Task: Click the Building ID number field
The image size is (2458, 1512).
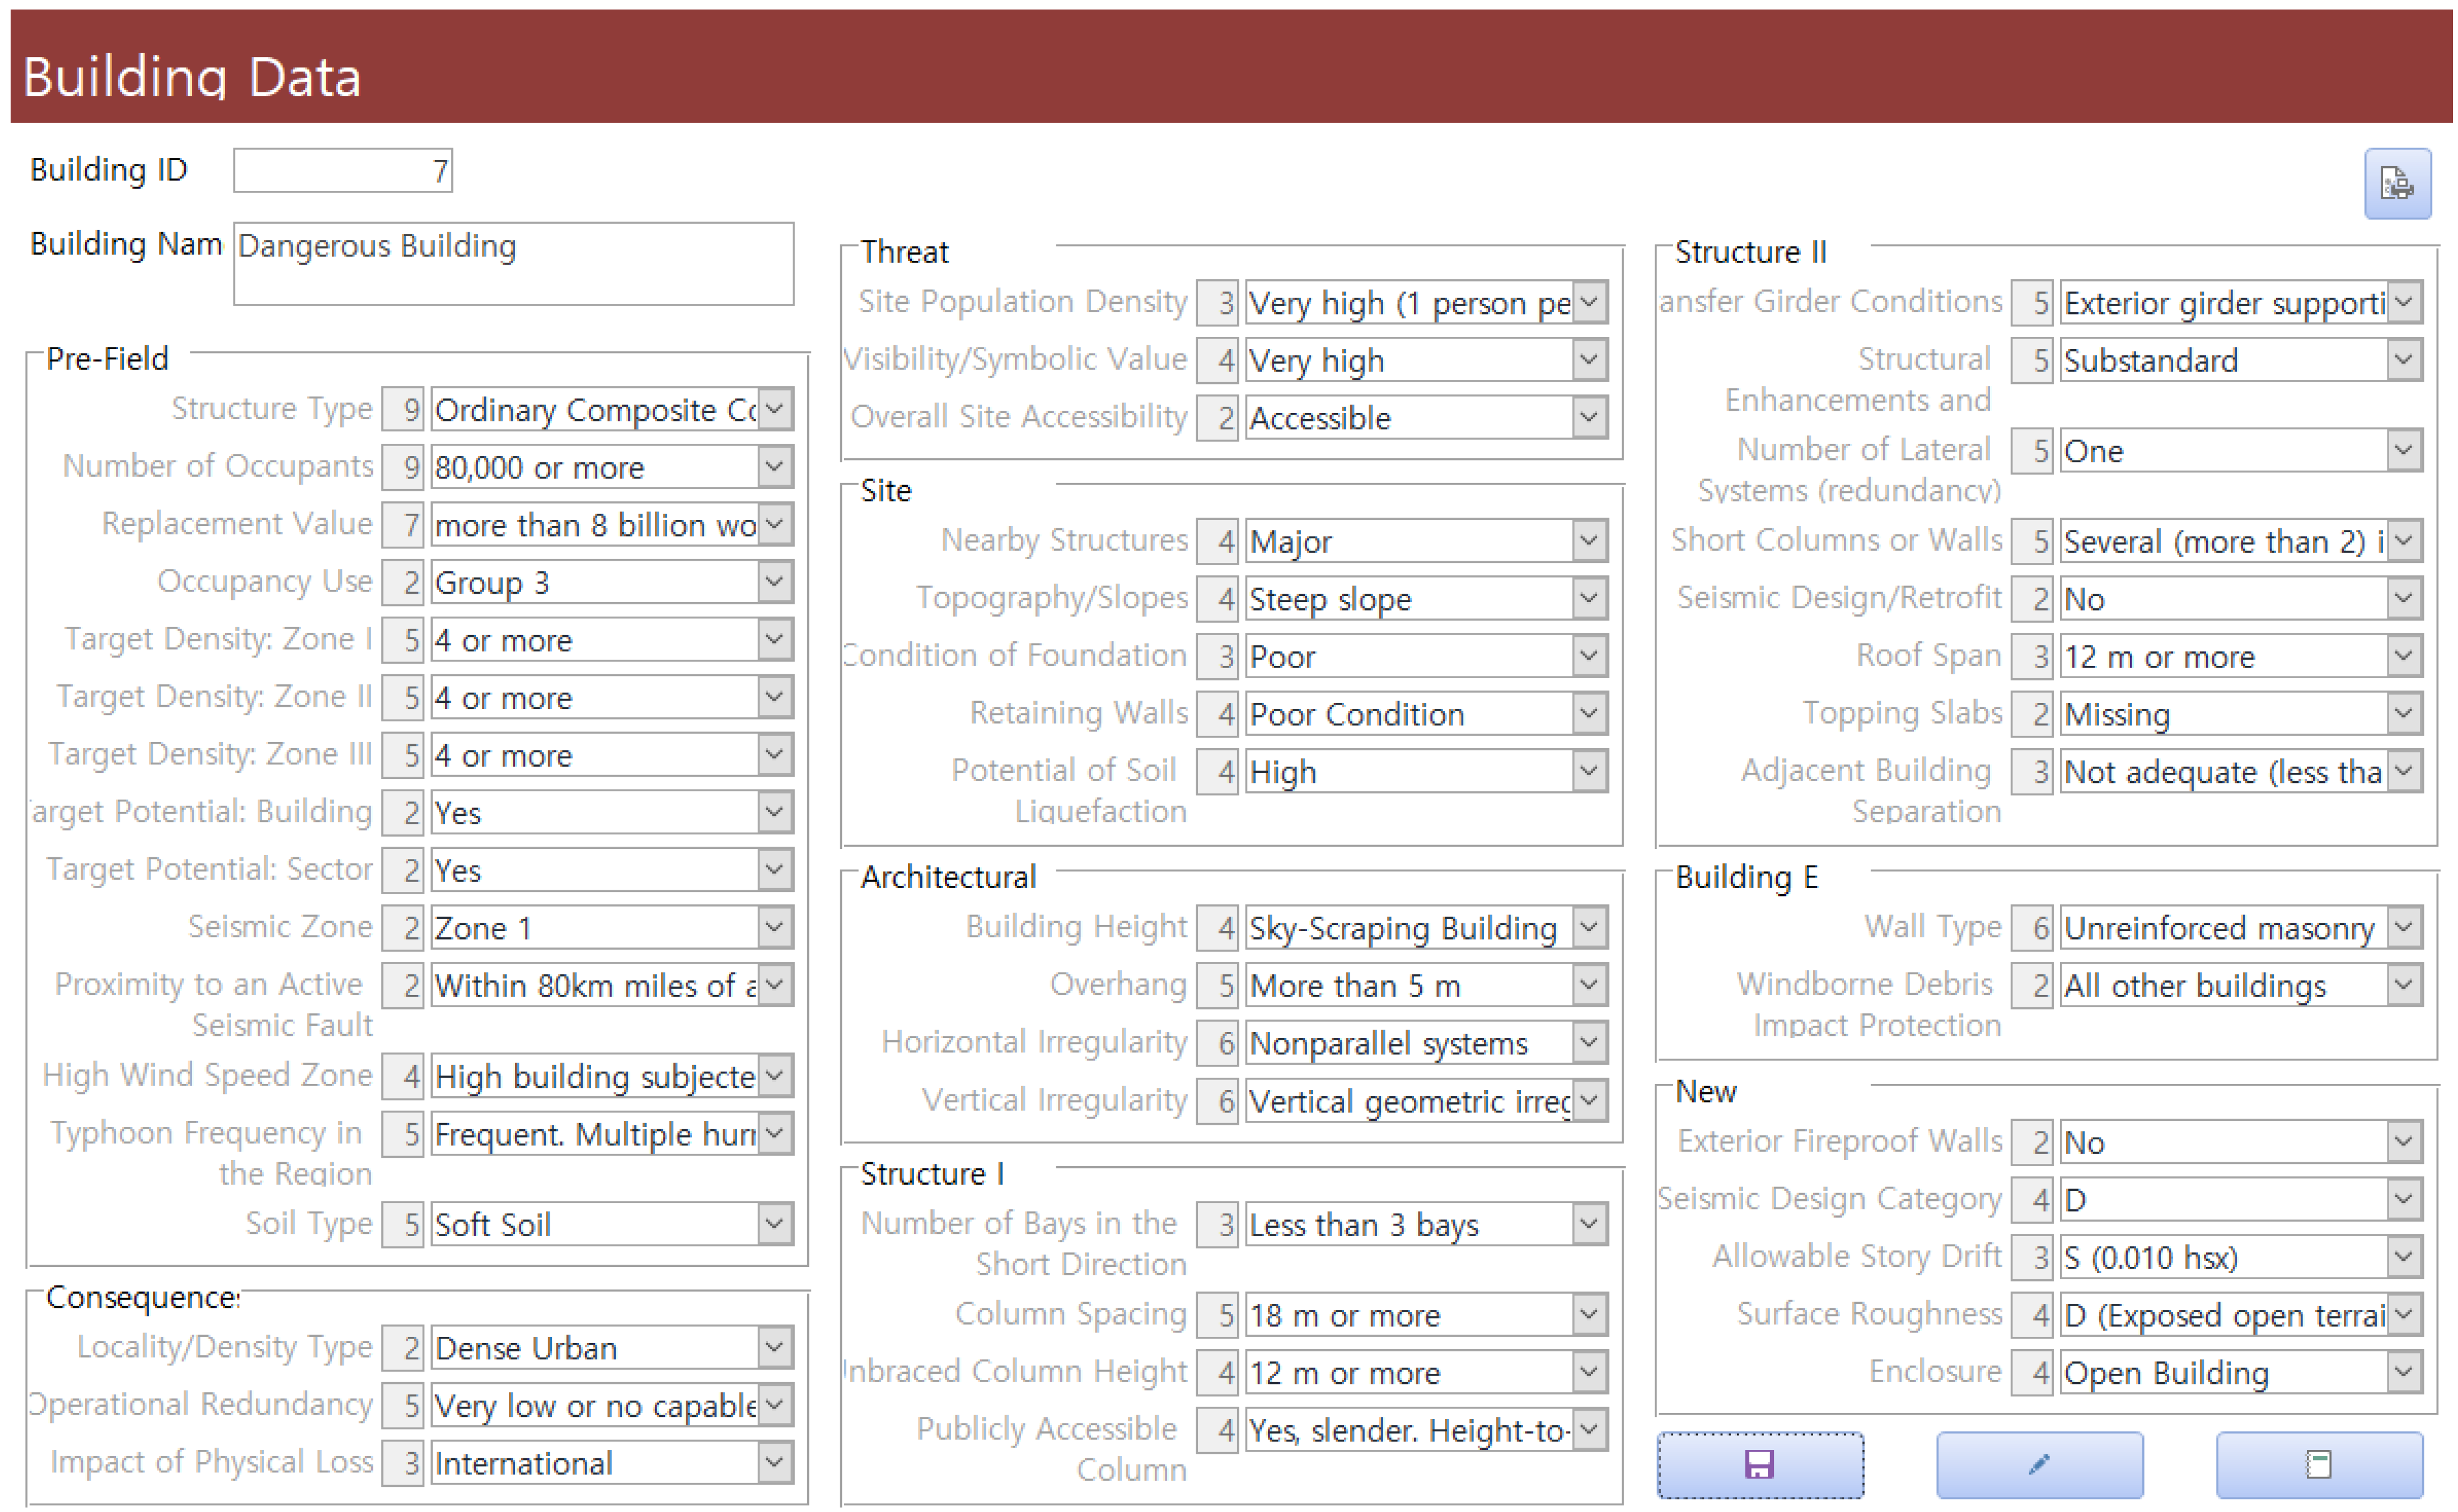Action: 342,171
